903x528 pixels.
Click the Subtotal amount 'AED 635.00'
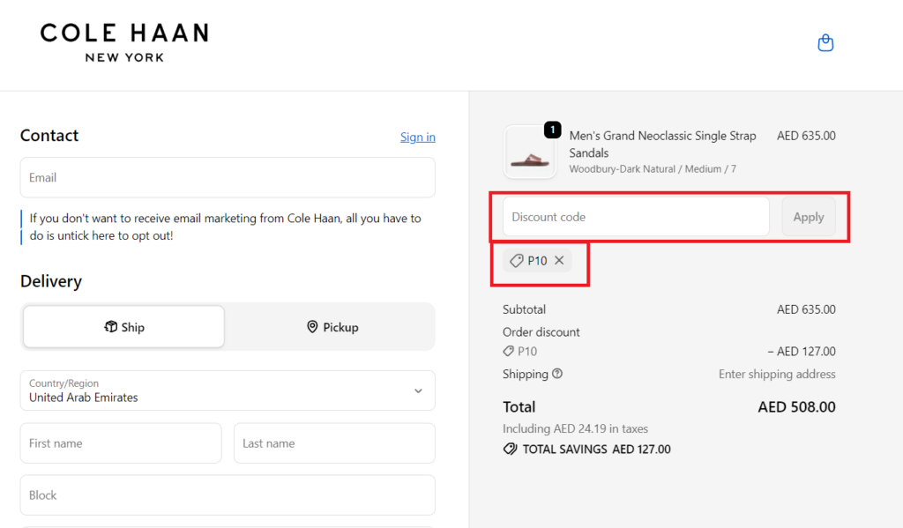click(x=806, y=309)
